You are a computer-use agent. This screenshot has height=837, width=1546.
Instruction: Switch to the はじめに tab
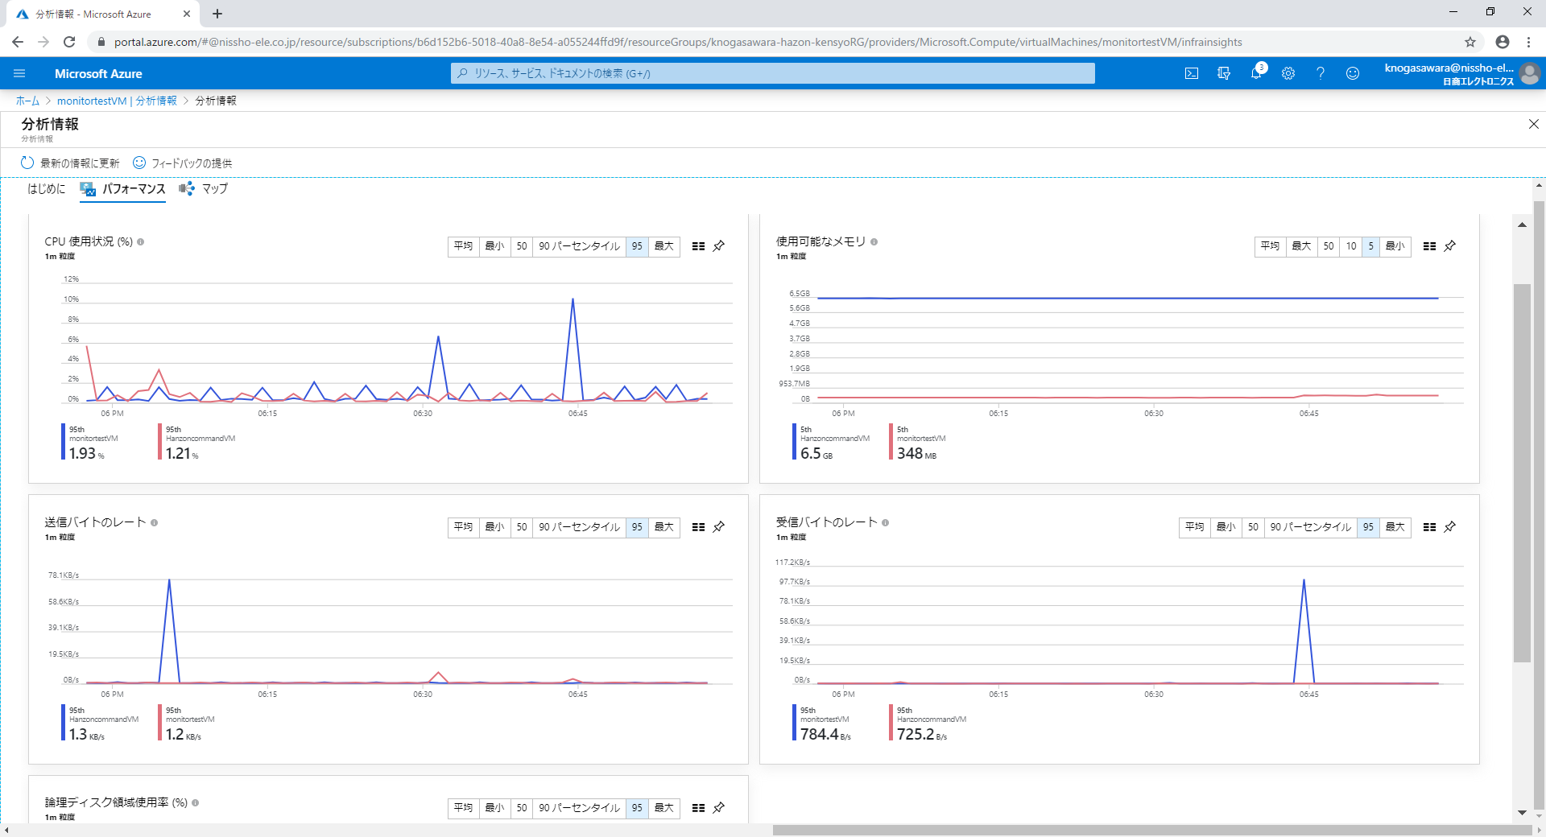[47, 188]
